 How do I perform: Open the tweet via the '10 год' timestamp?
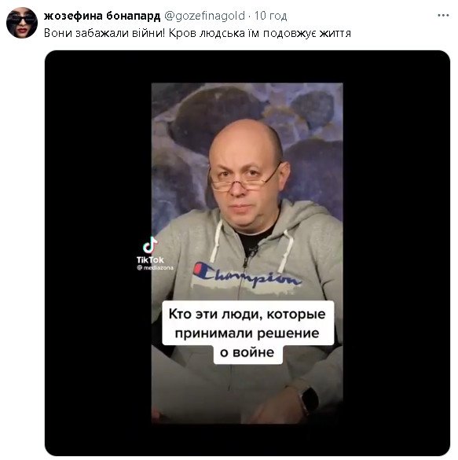pyautogui.click(x=270, y=16)
